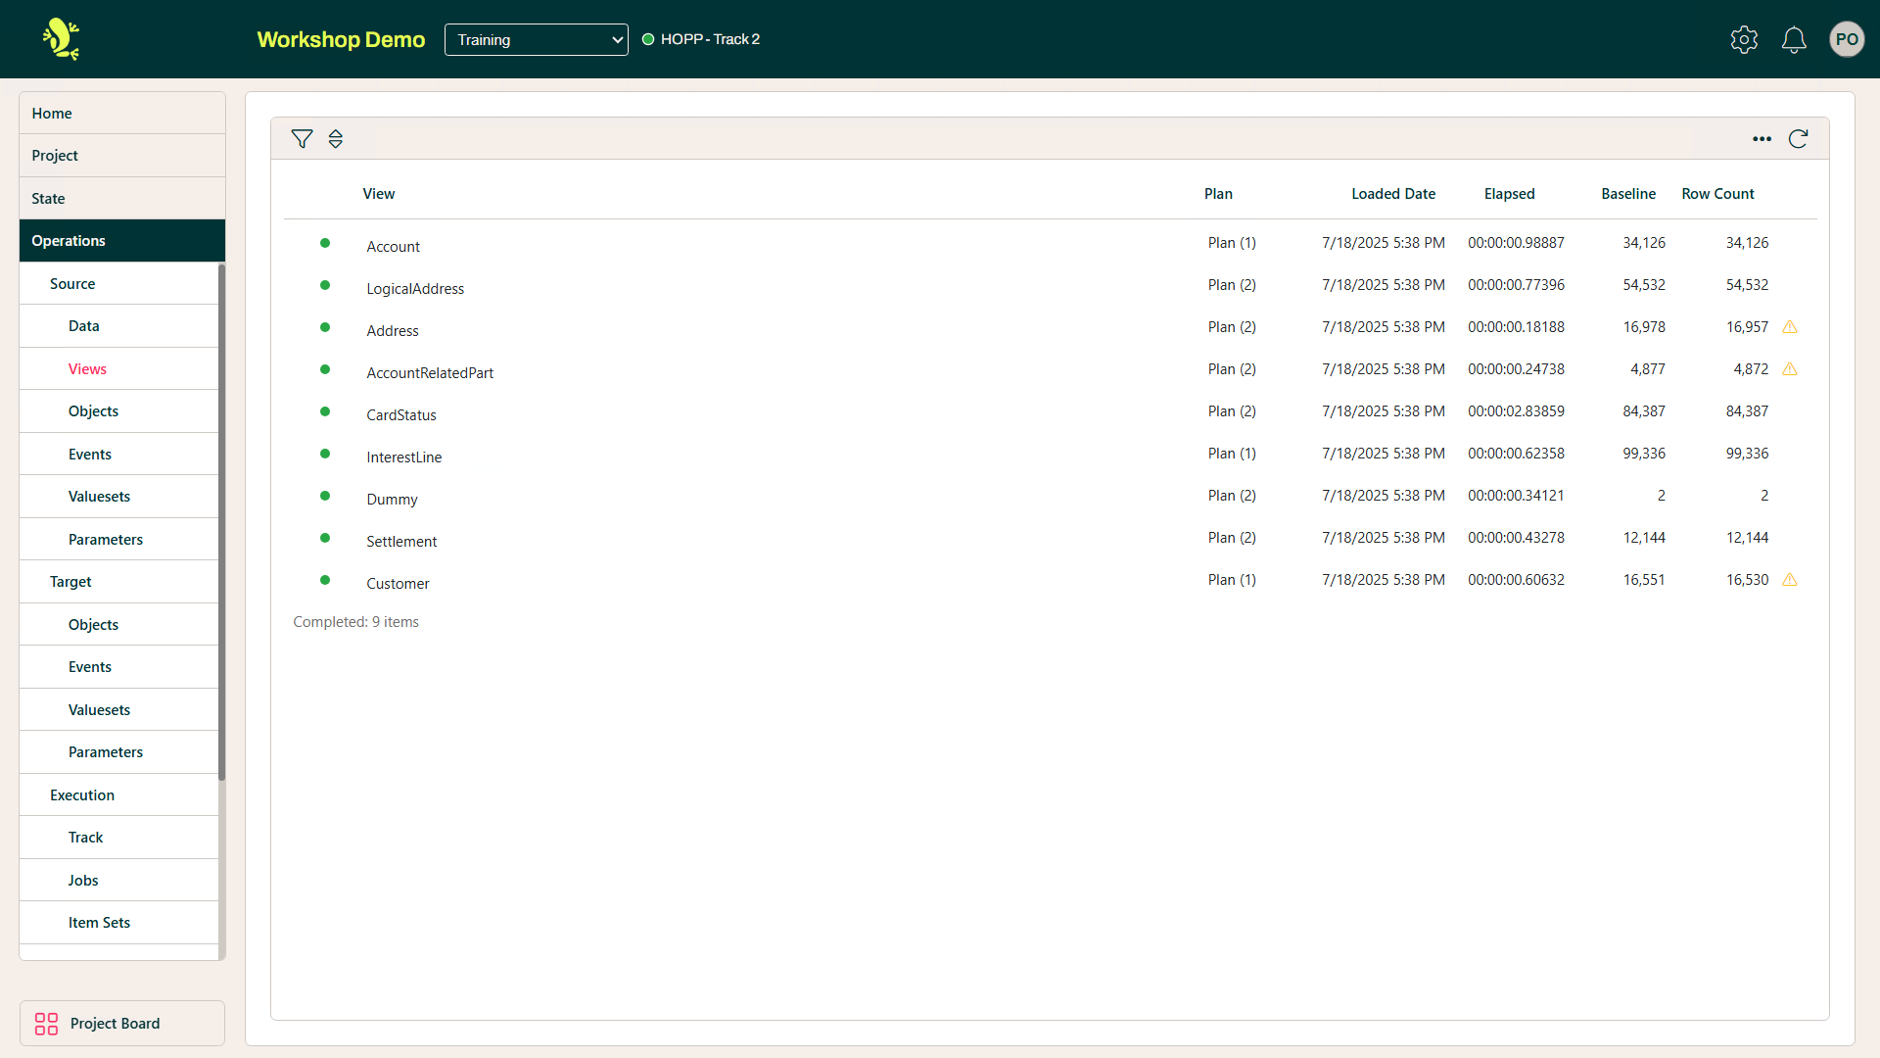
Task: Click the refresh views icon
Action: (1798, 139)
